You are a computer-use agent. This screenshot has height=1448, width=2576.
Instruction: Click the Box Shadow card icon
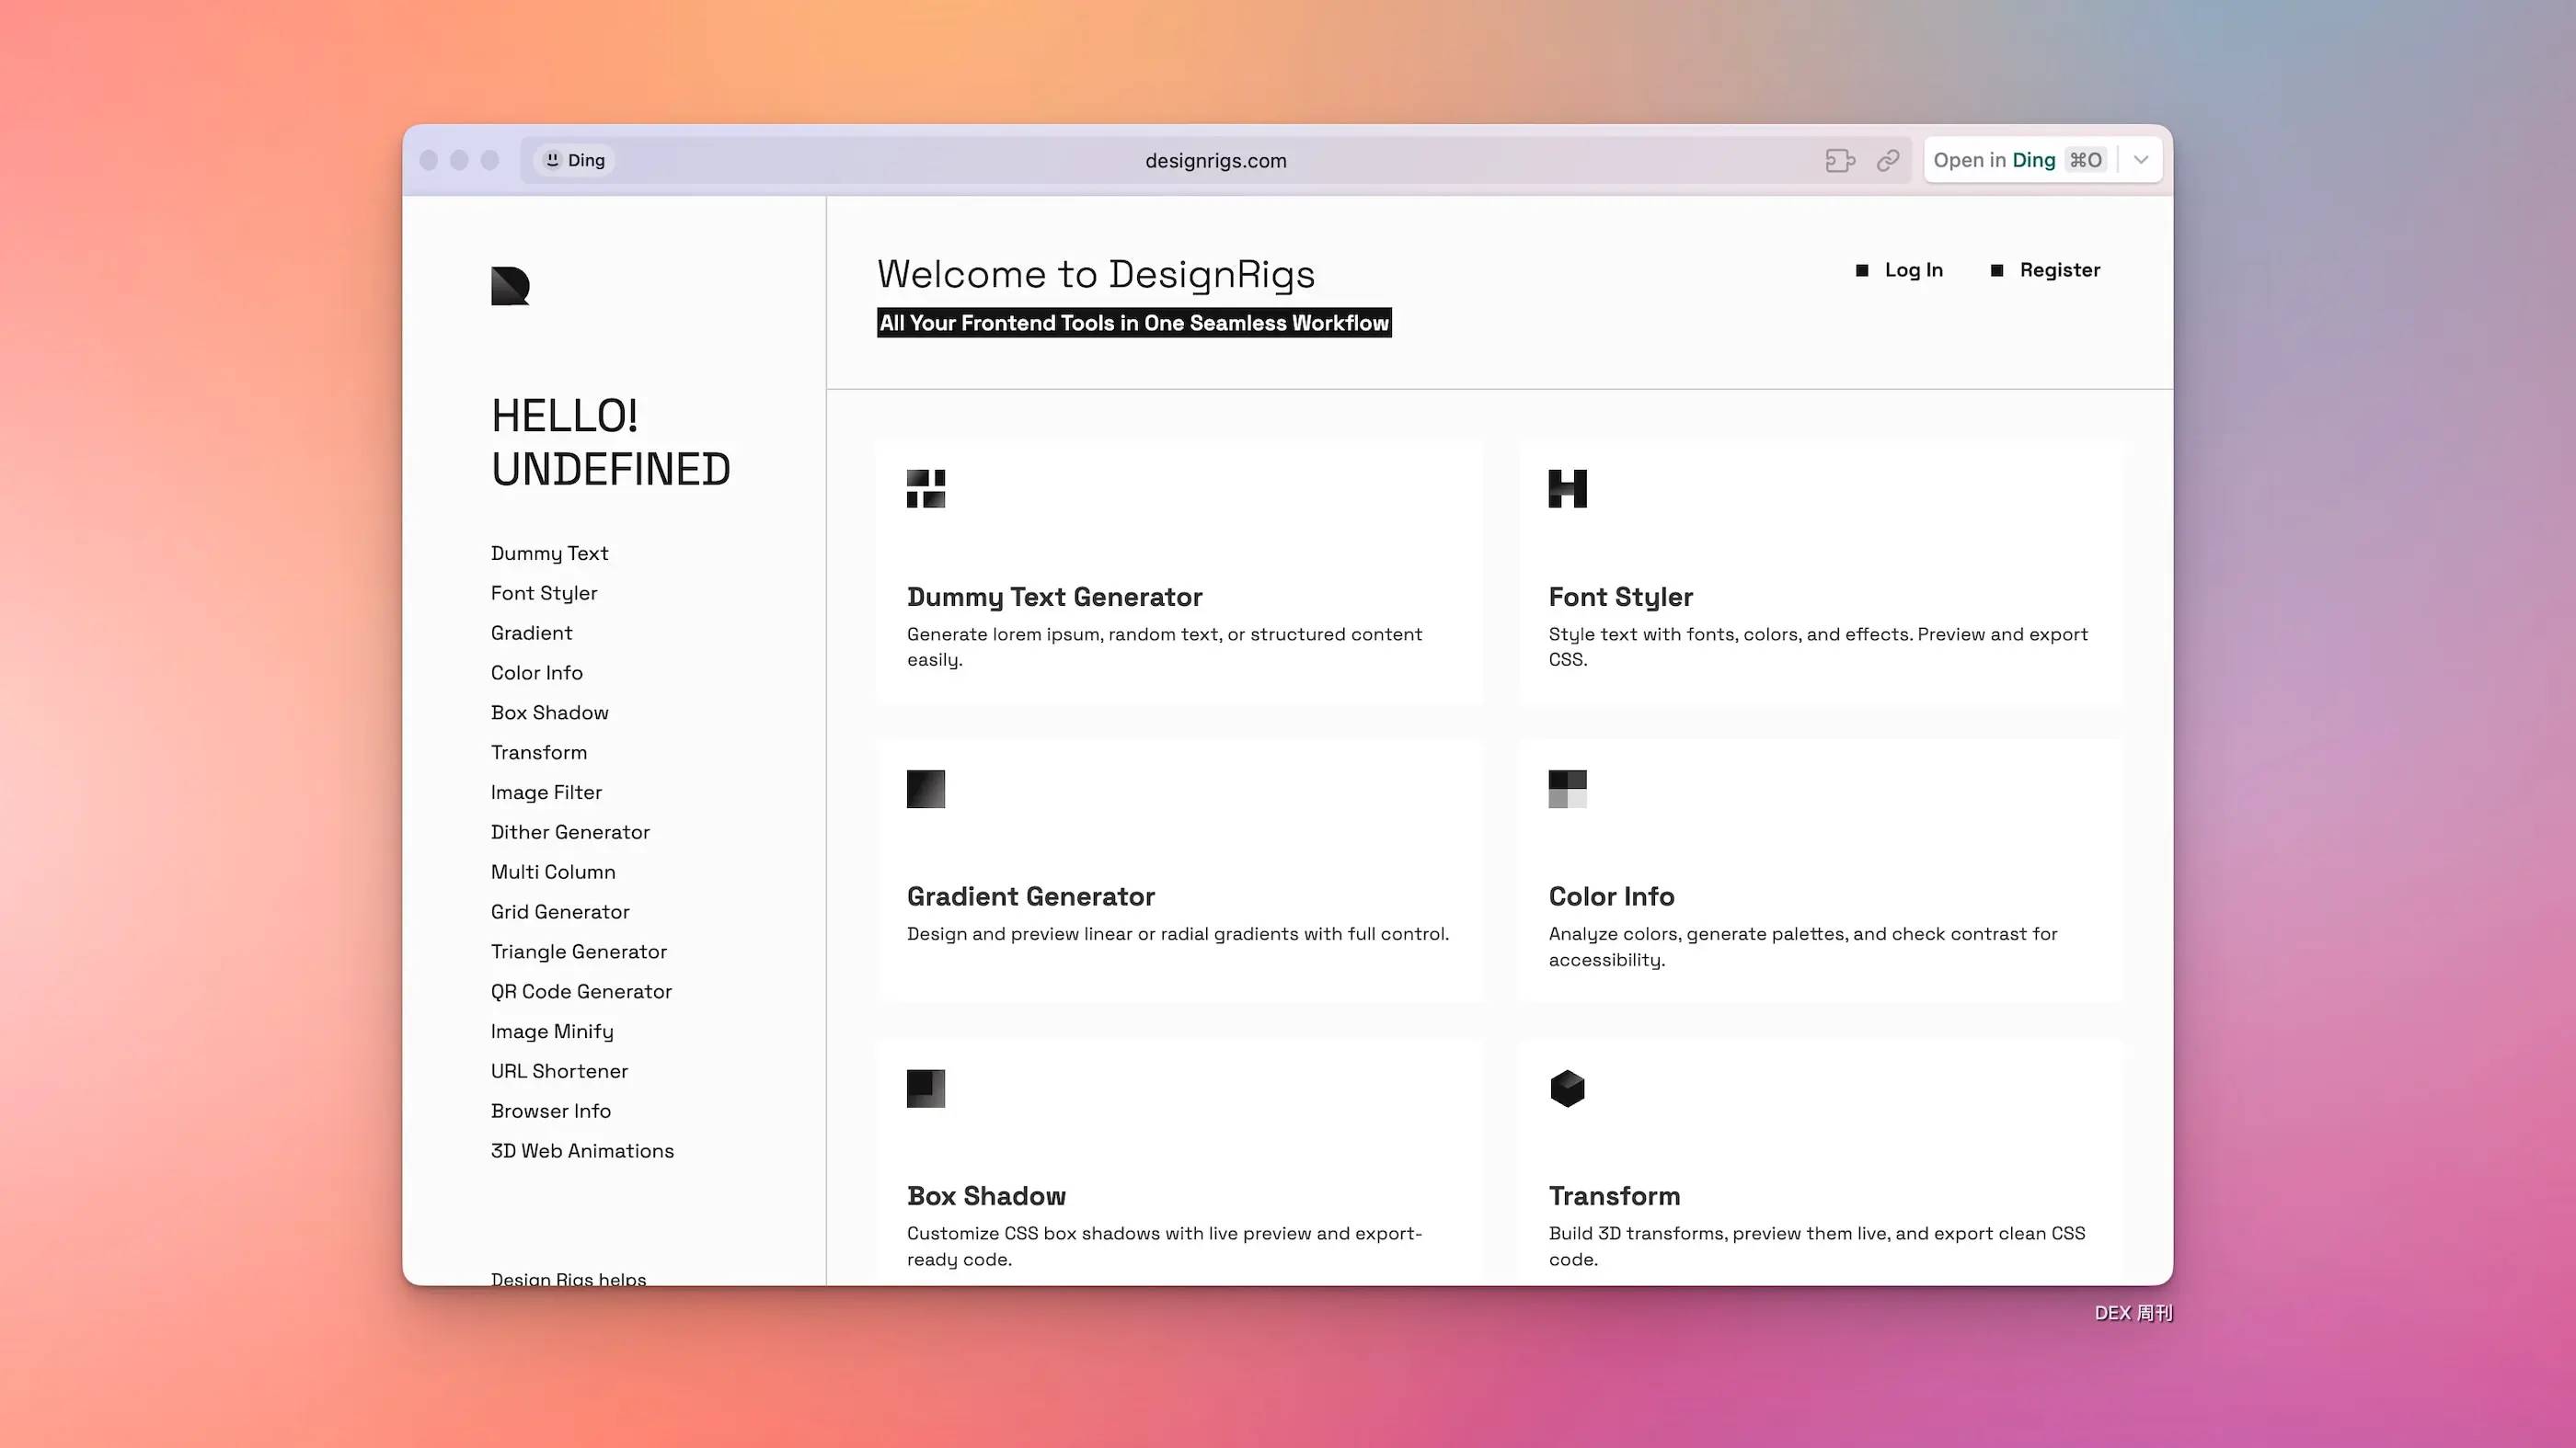click(925, 1089)
